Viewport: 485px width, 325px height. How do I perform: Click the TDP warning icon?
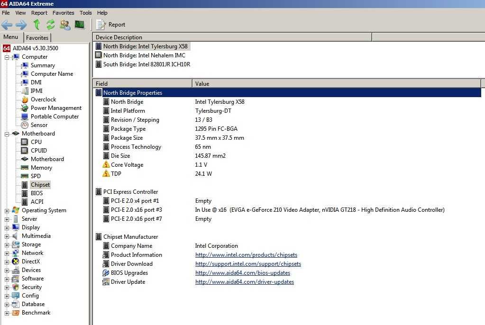[106, 173]
